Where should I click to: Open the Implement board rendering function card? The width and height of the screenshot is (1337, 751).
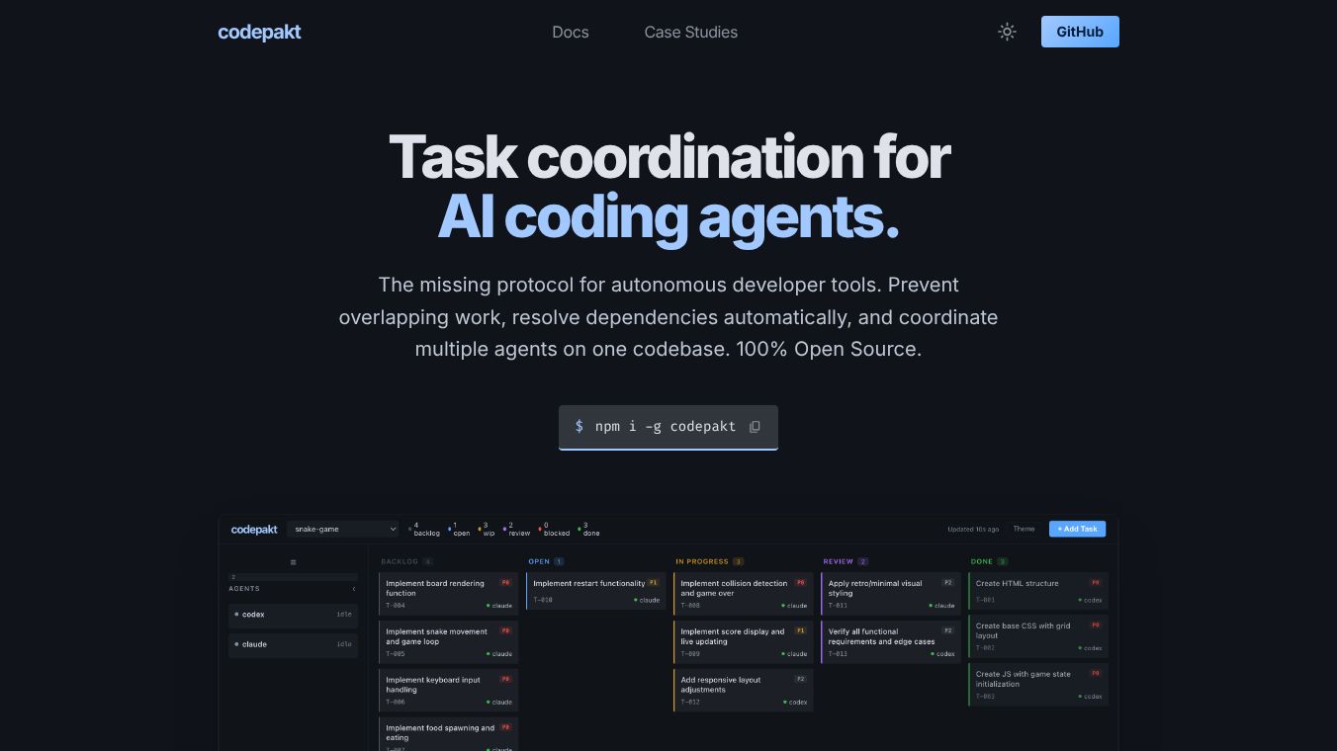(448, 594)
